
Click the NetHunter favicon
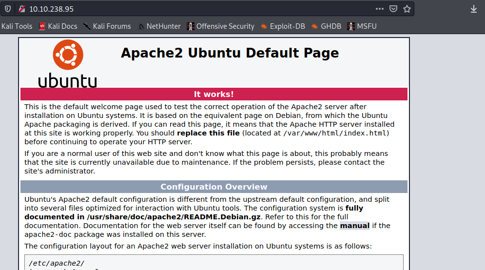(x=141, y=27)
